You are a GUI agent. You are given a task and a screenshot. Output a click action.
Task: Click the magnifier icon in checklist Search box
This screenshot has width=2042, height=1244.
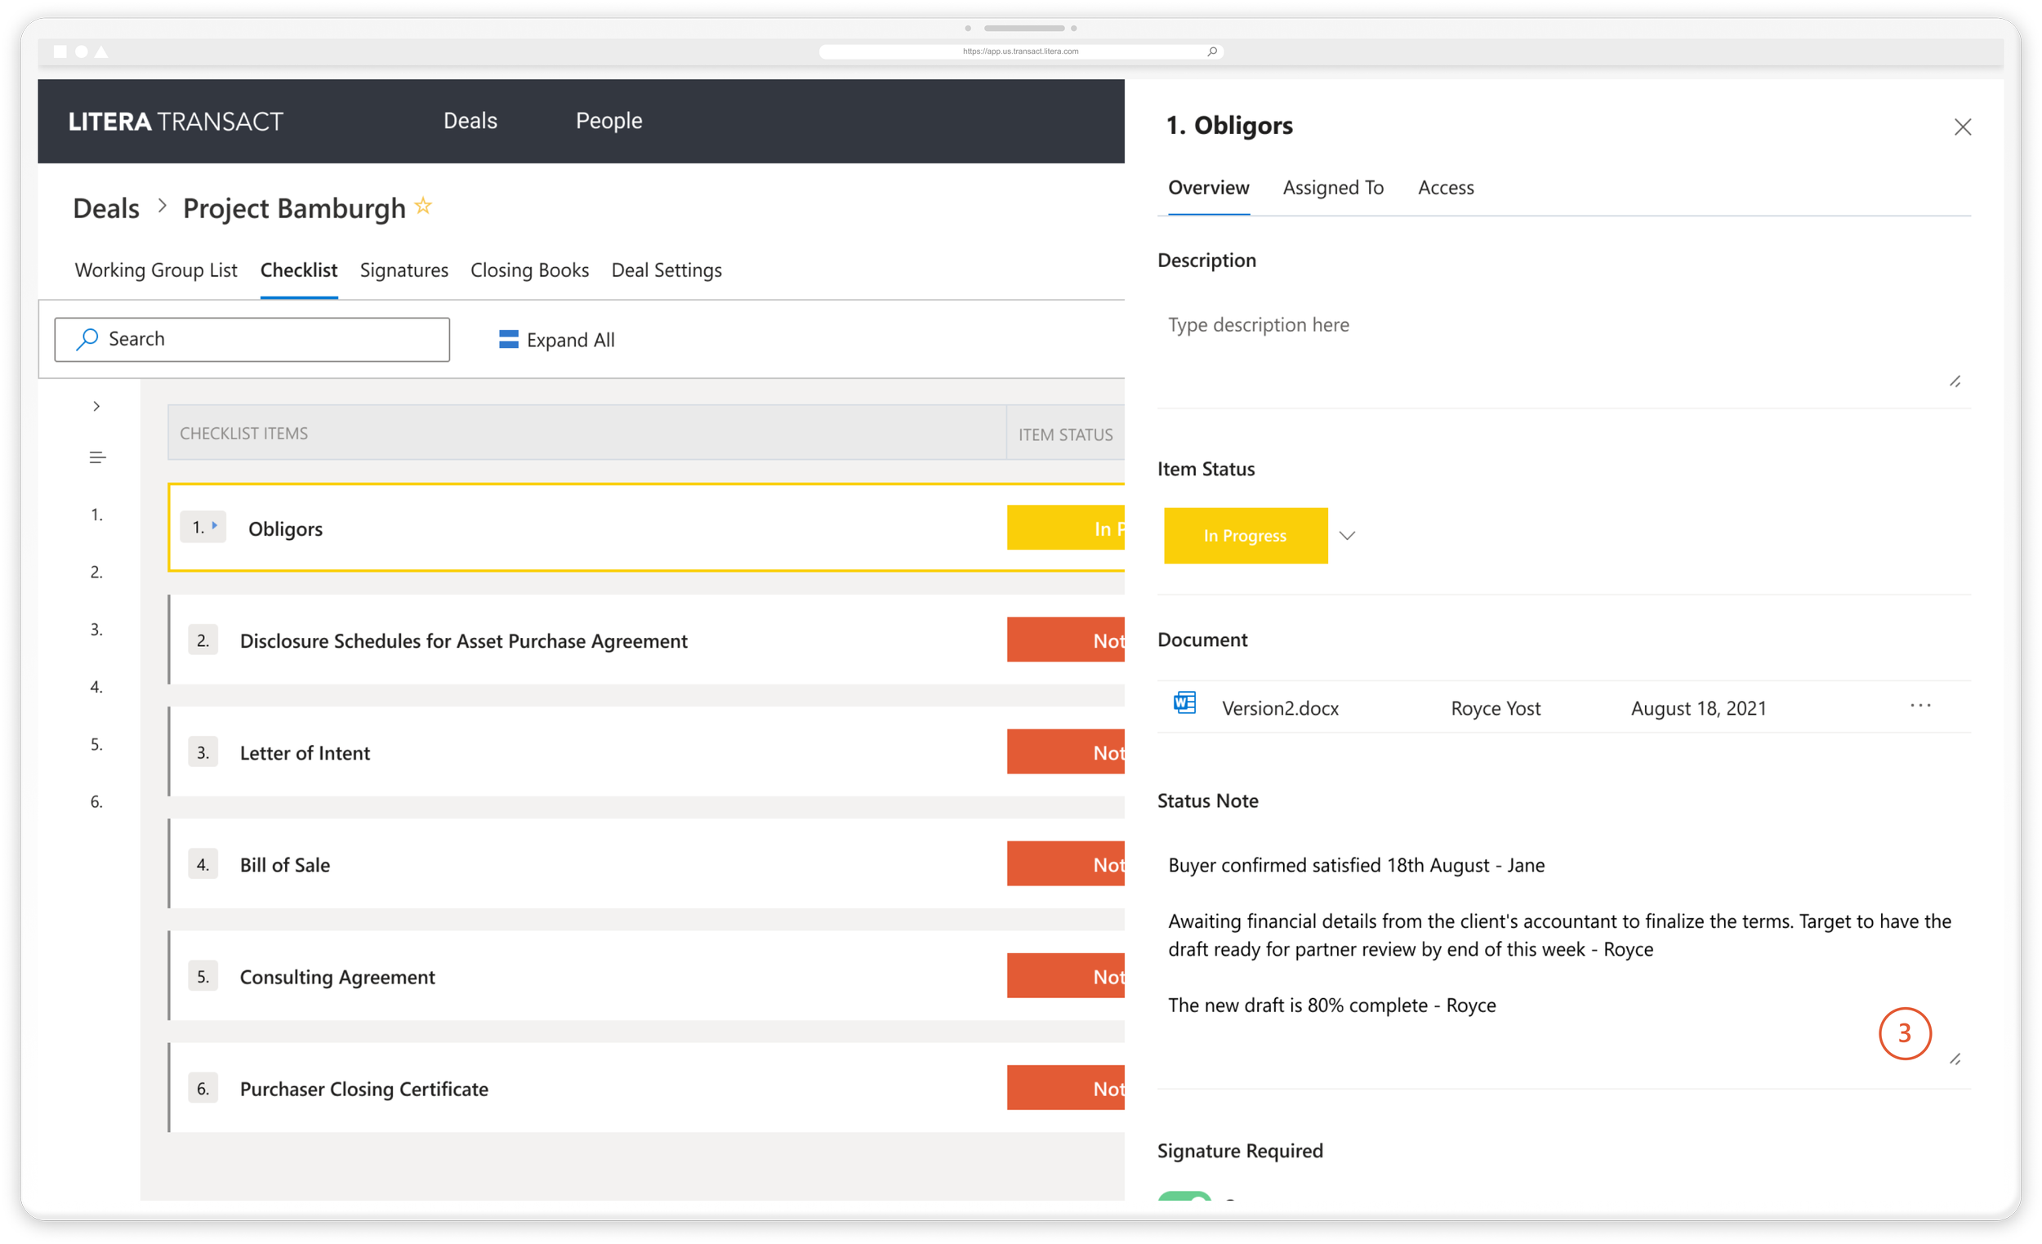coord(87,339)
